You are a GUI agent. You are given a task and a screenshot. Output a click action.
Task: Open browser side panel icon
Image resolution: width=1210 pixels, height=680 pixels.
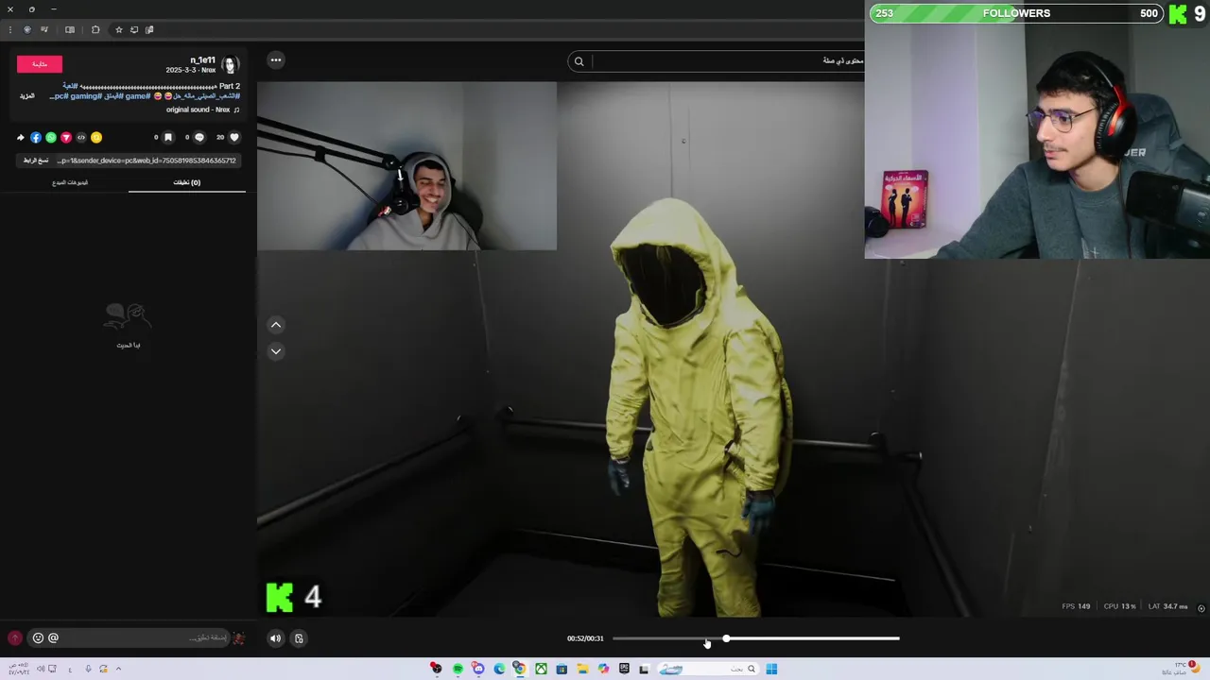pyautogui.click(x=70, y=30)
